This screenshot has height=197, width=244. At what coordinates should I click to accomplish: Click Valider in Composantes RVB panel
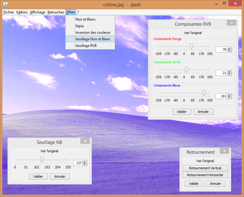click(x=182, y=112)
